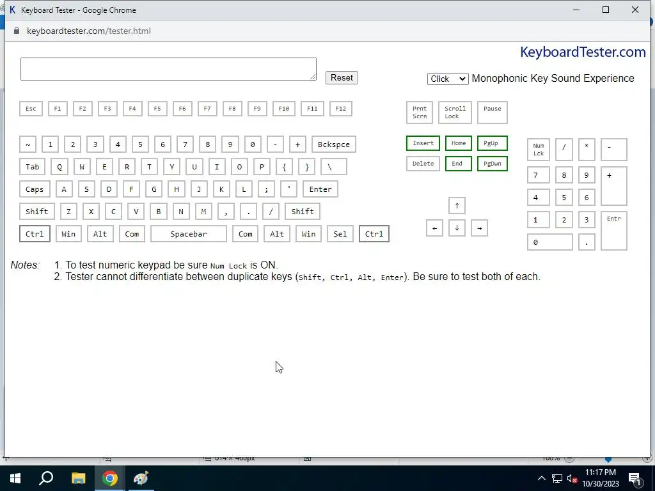Click the address bar URL text
The height and width of the screenshot is (491, 655).
(88, 31)
